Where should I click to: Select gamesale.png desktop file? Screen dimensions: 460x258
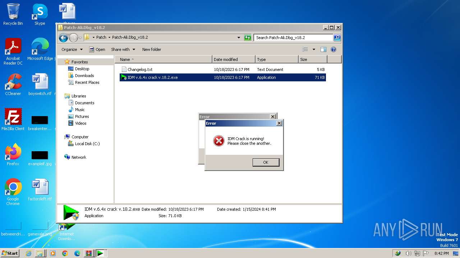tap(40, 229)
